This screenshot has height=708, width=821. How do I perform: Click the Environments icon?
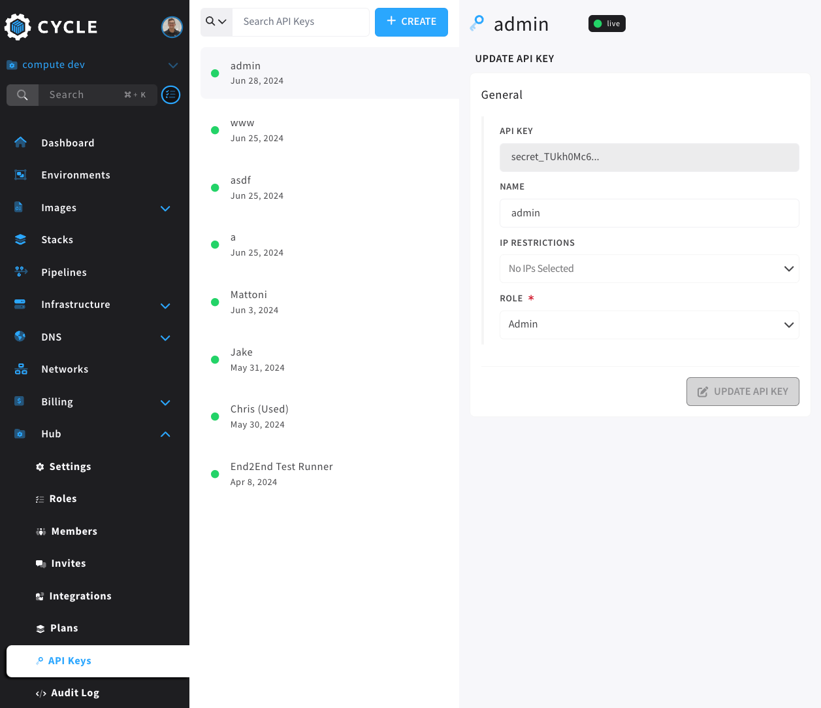[20, 175]
